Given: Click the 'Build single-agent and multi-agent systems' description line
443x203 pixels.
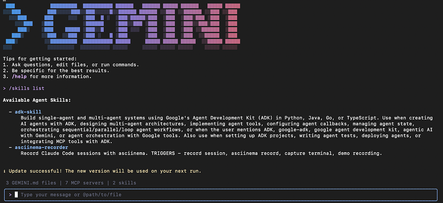Looking at the screenshot, I should click(x=227, y=118).
